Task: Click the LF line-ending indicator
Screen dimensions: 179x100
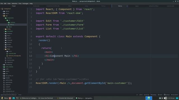Action: click(137, 95)
